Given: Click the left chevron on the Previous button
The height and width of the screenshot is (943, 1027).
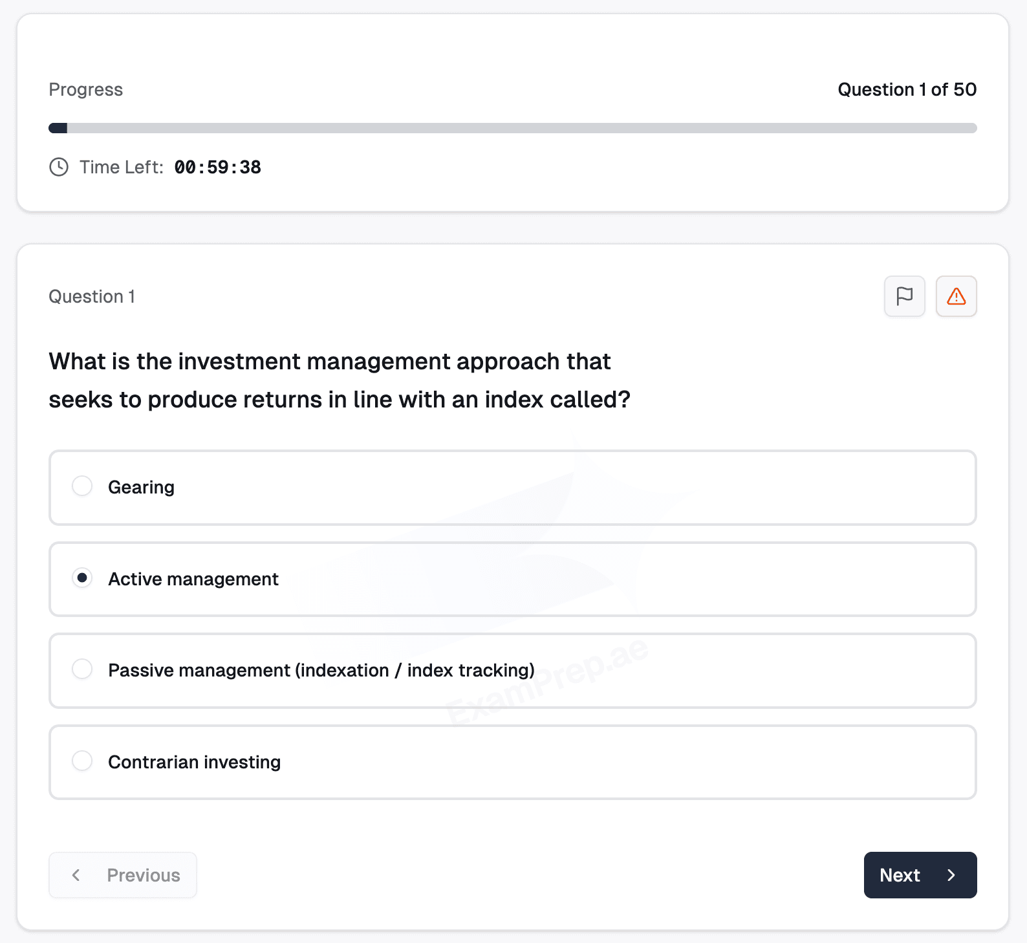Looking at the screenshot, I should tap(76, 875).
